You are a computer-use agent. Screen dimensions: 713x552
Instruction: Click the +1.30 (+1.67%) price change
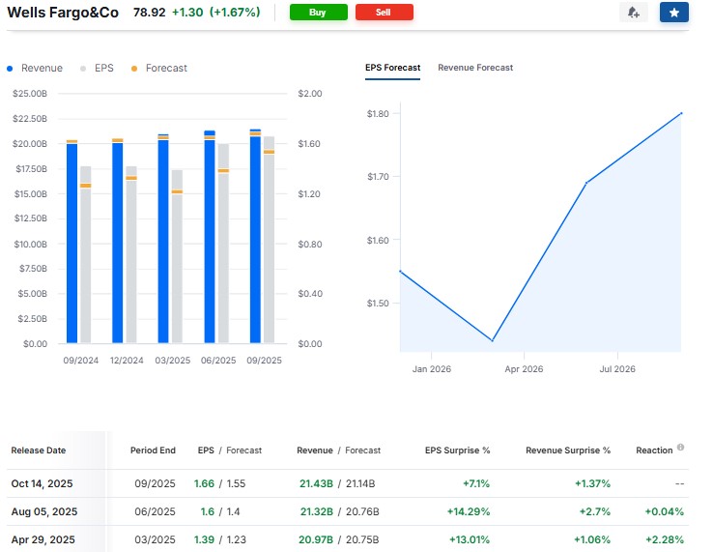coord(216,13)
